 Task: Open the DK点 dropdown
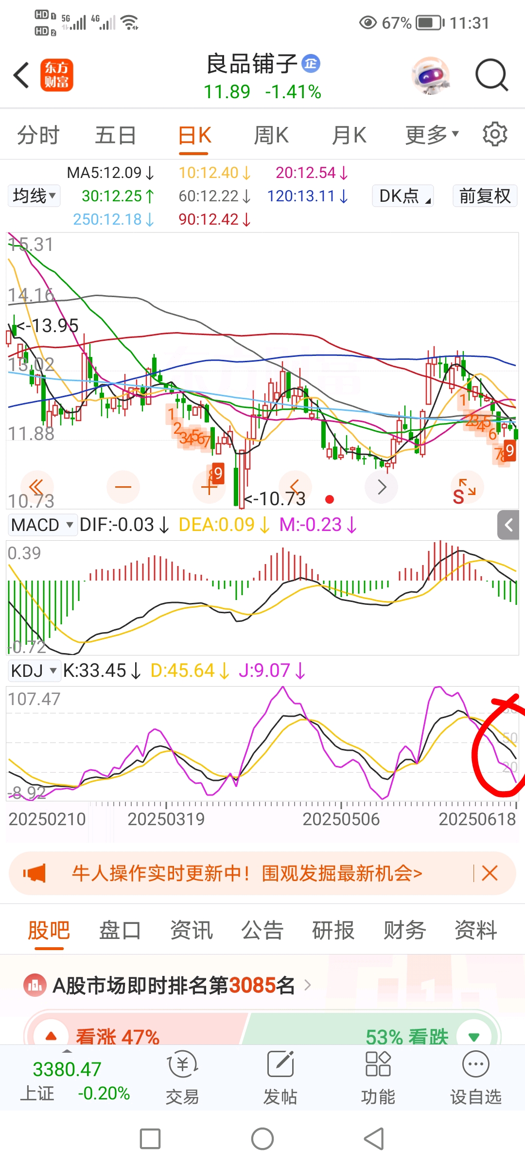(x=403, y=196)
